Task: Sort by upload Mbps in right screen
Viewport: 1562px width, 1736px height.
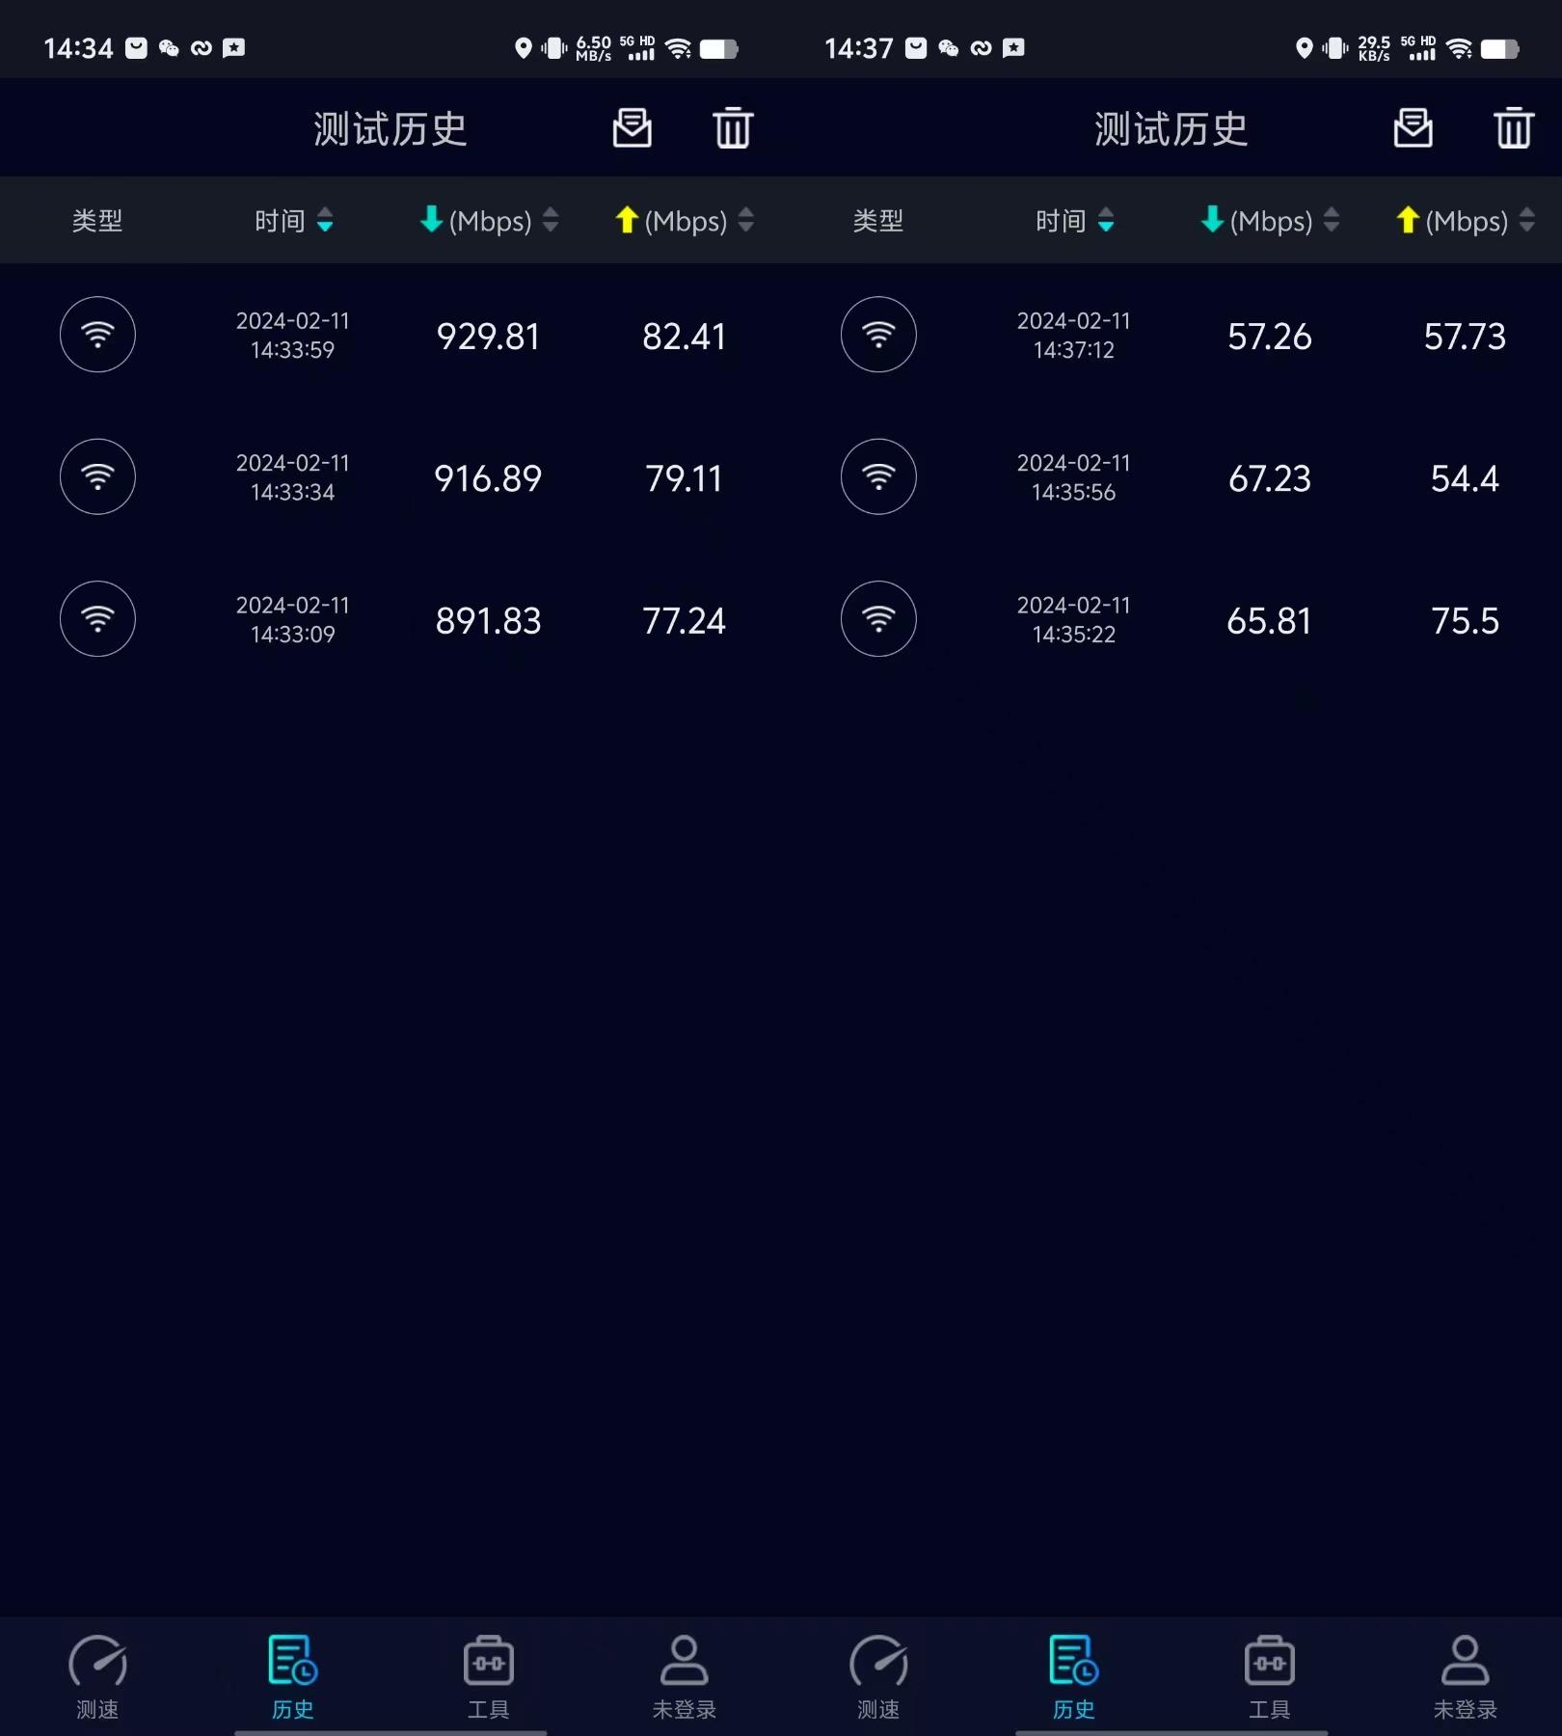Action: point(1466,221)
